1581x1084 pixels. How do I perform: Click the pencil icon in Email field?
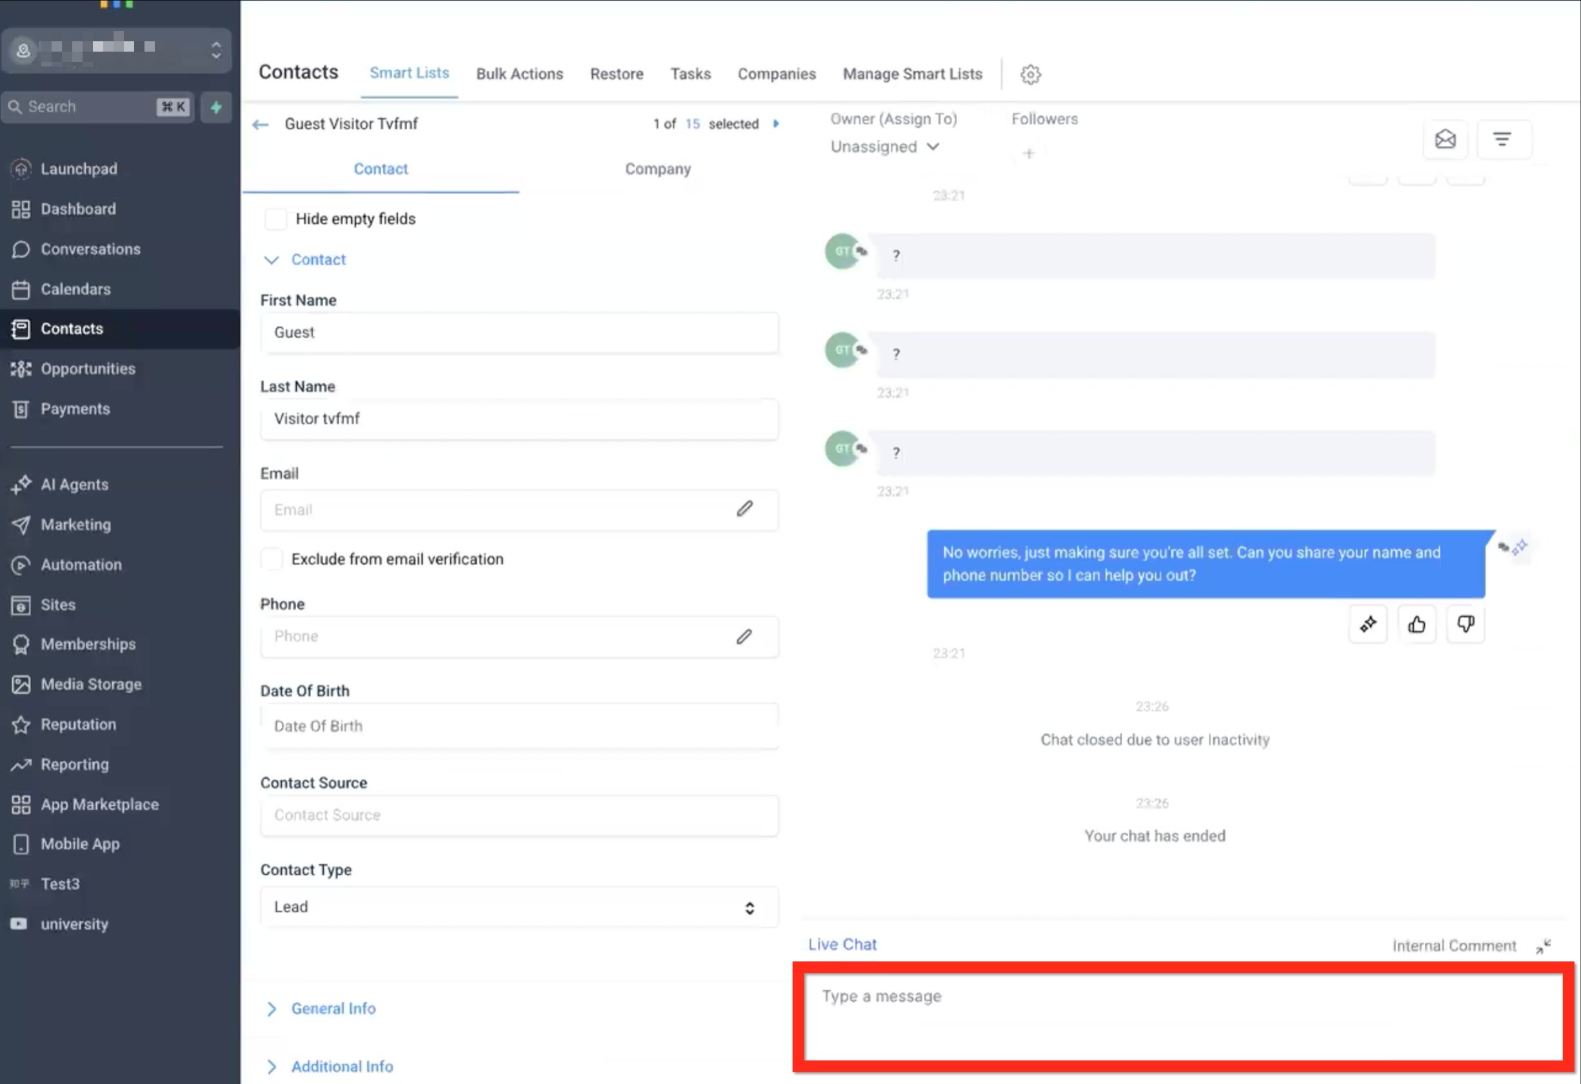744,509
